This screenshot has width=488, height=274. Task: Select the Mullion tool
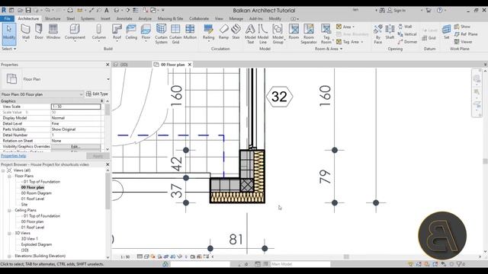click(x=190, y=32)
